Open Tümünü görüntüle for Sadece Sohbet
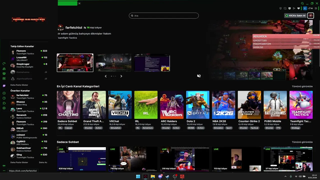The height and width of the screenshot is (180, 320). pos(302,142)
